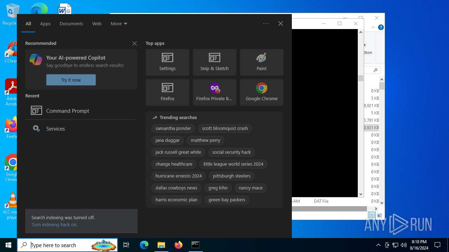
Task: Click the help icon in Explorer window
Action: tap(381, 27)
